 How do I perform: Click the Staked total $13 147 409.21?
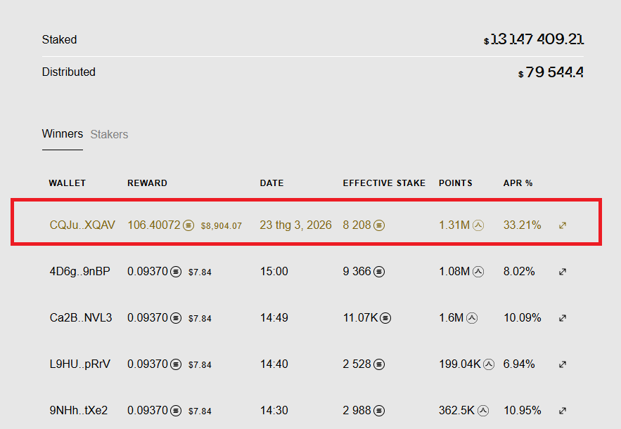pos(534,39)
